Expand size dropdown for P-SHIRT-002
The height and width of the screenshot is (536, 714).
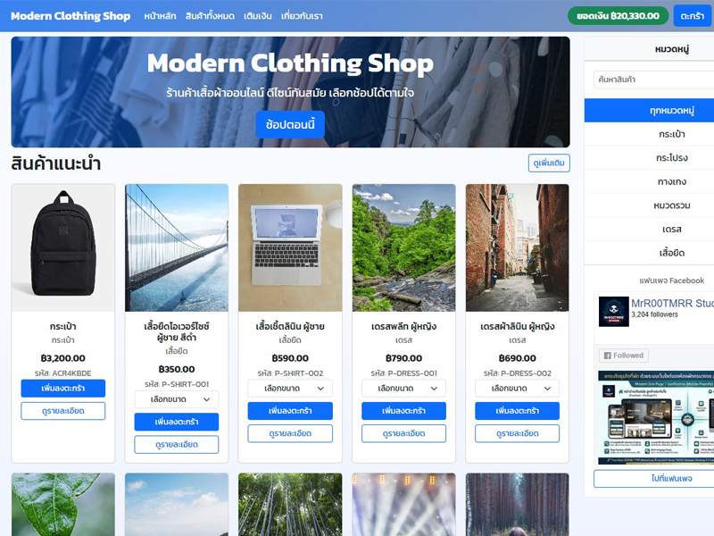[290, 389]
